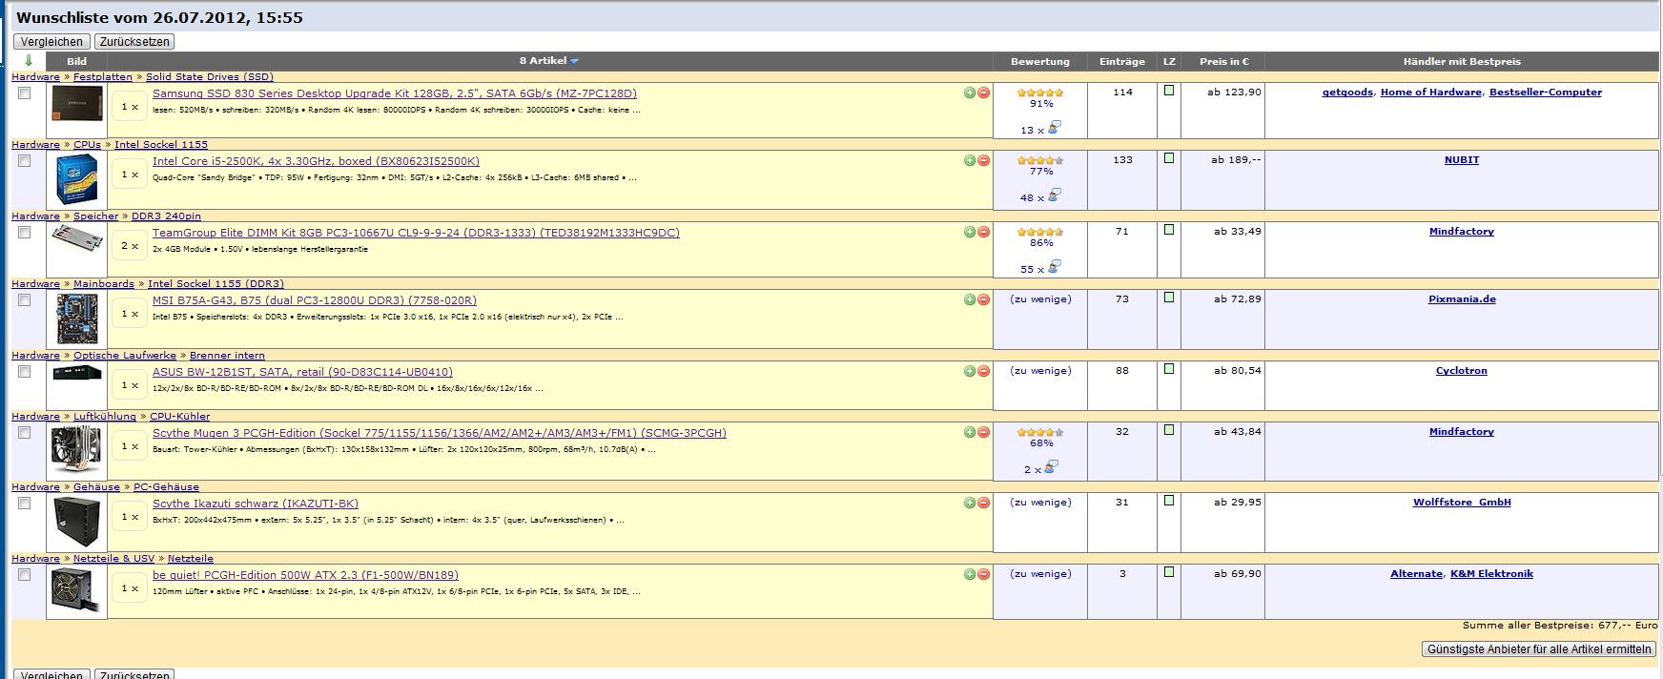Open the K&M Elektronik vendor link
This screenshot has height=679, width=1663.
1491,574
